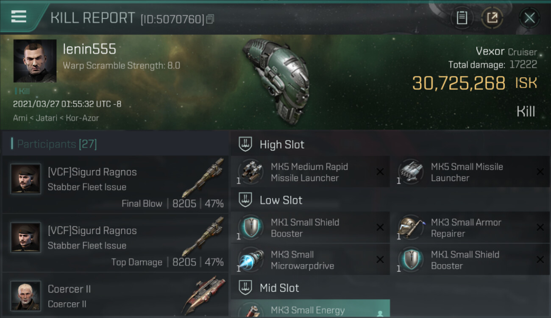Share kill report via export icon
Image resolution: width=551 pixels, height=318 pixels.
[x=492, y=18]
